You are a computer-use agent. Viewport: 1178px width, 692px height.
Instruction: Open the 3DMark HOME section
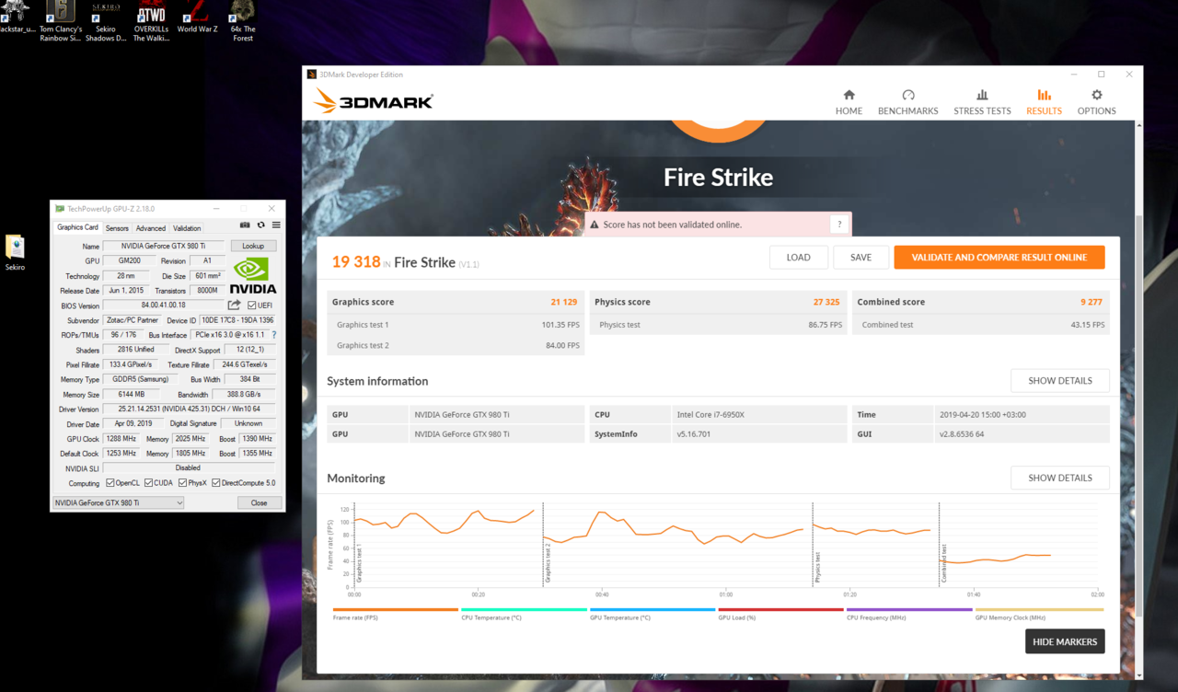click(849, 102)
